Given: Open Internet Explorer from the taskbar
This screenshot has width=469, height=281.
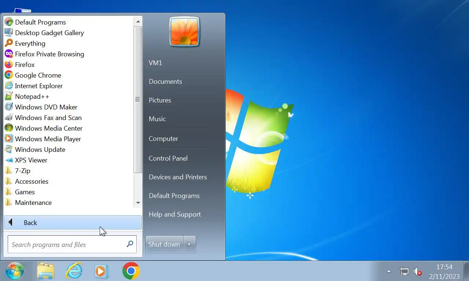Looking at the screenshot, I should pyautogui.click(x=74, y=271).
